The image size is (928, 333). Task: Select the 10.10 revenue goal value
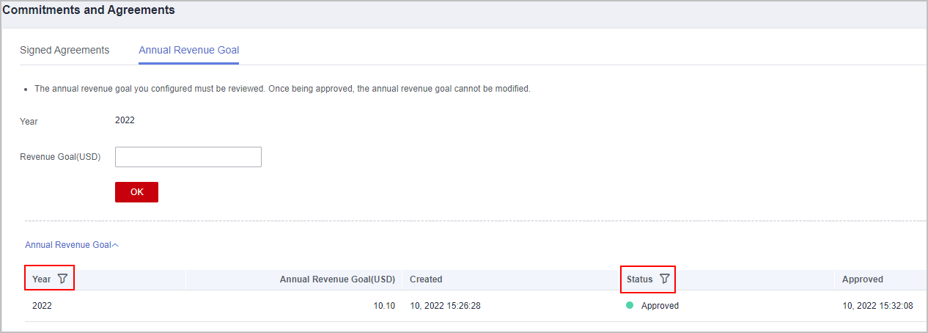(384, 306)
